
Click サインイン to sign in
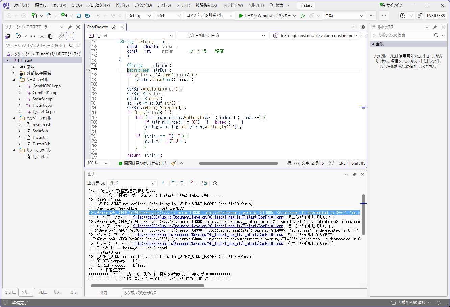(391, 5)
